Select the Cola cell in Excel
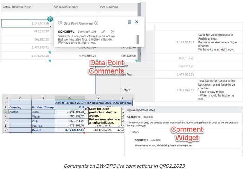Viewport: 245px width, 171px height. [43, 121]
